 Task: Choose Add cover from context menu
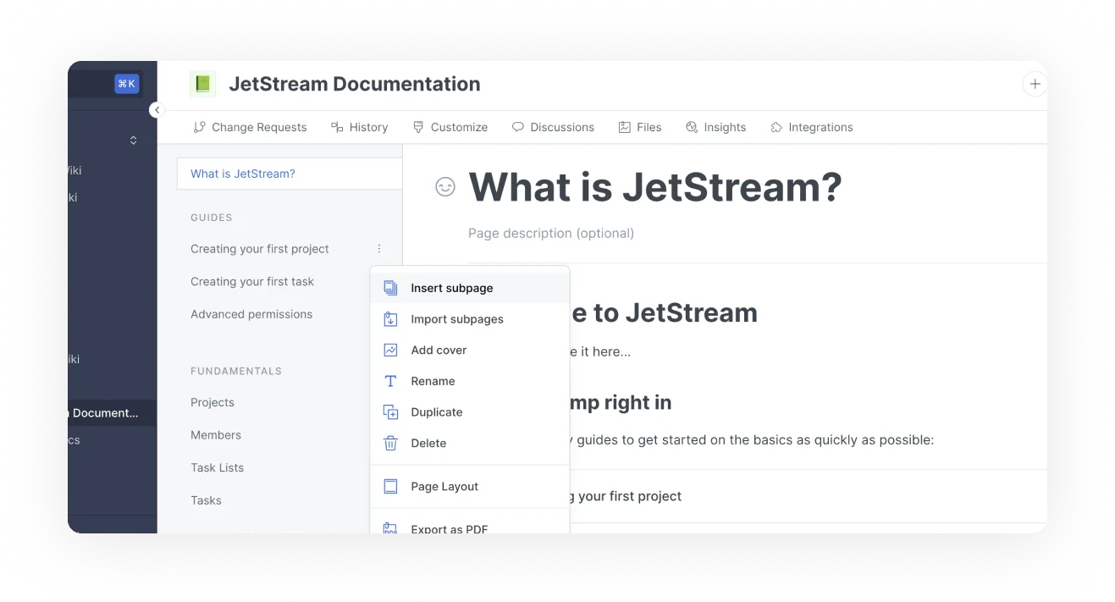click(470, 350)
